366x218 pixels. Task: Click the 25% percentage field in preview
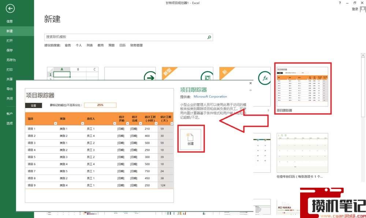point(100,105)
